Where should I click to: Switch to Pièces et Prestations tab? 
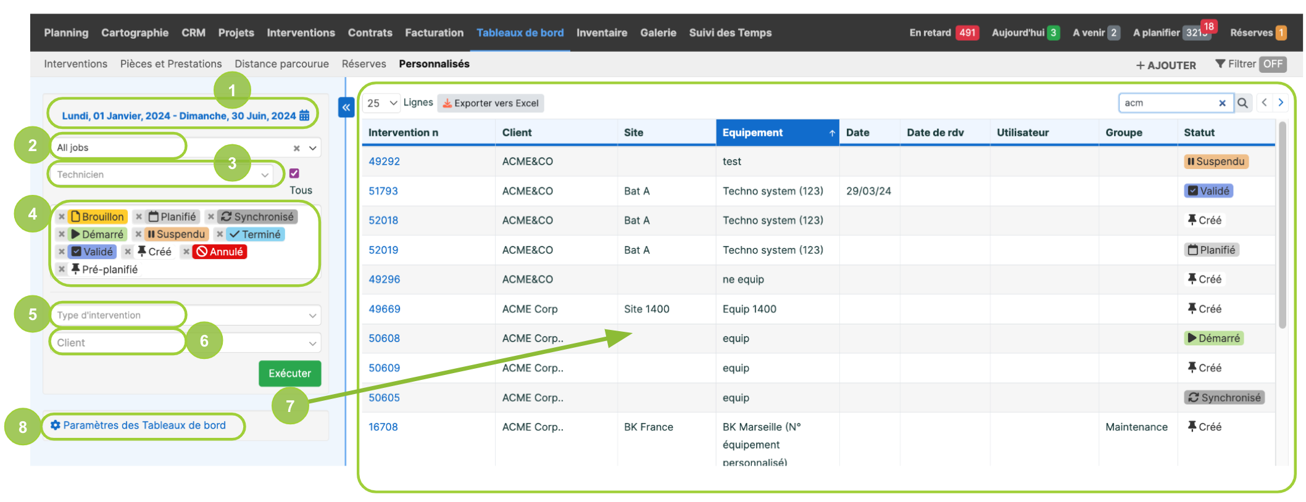click(171, 64)
